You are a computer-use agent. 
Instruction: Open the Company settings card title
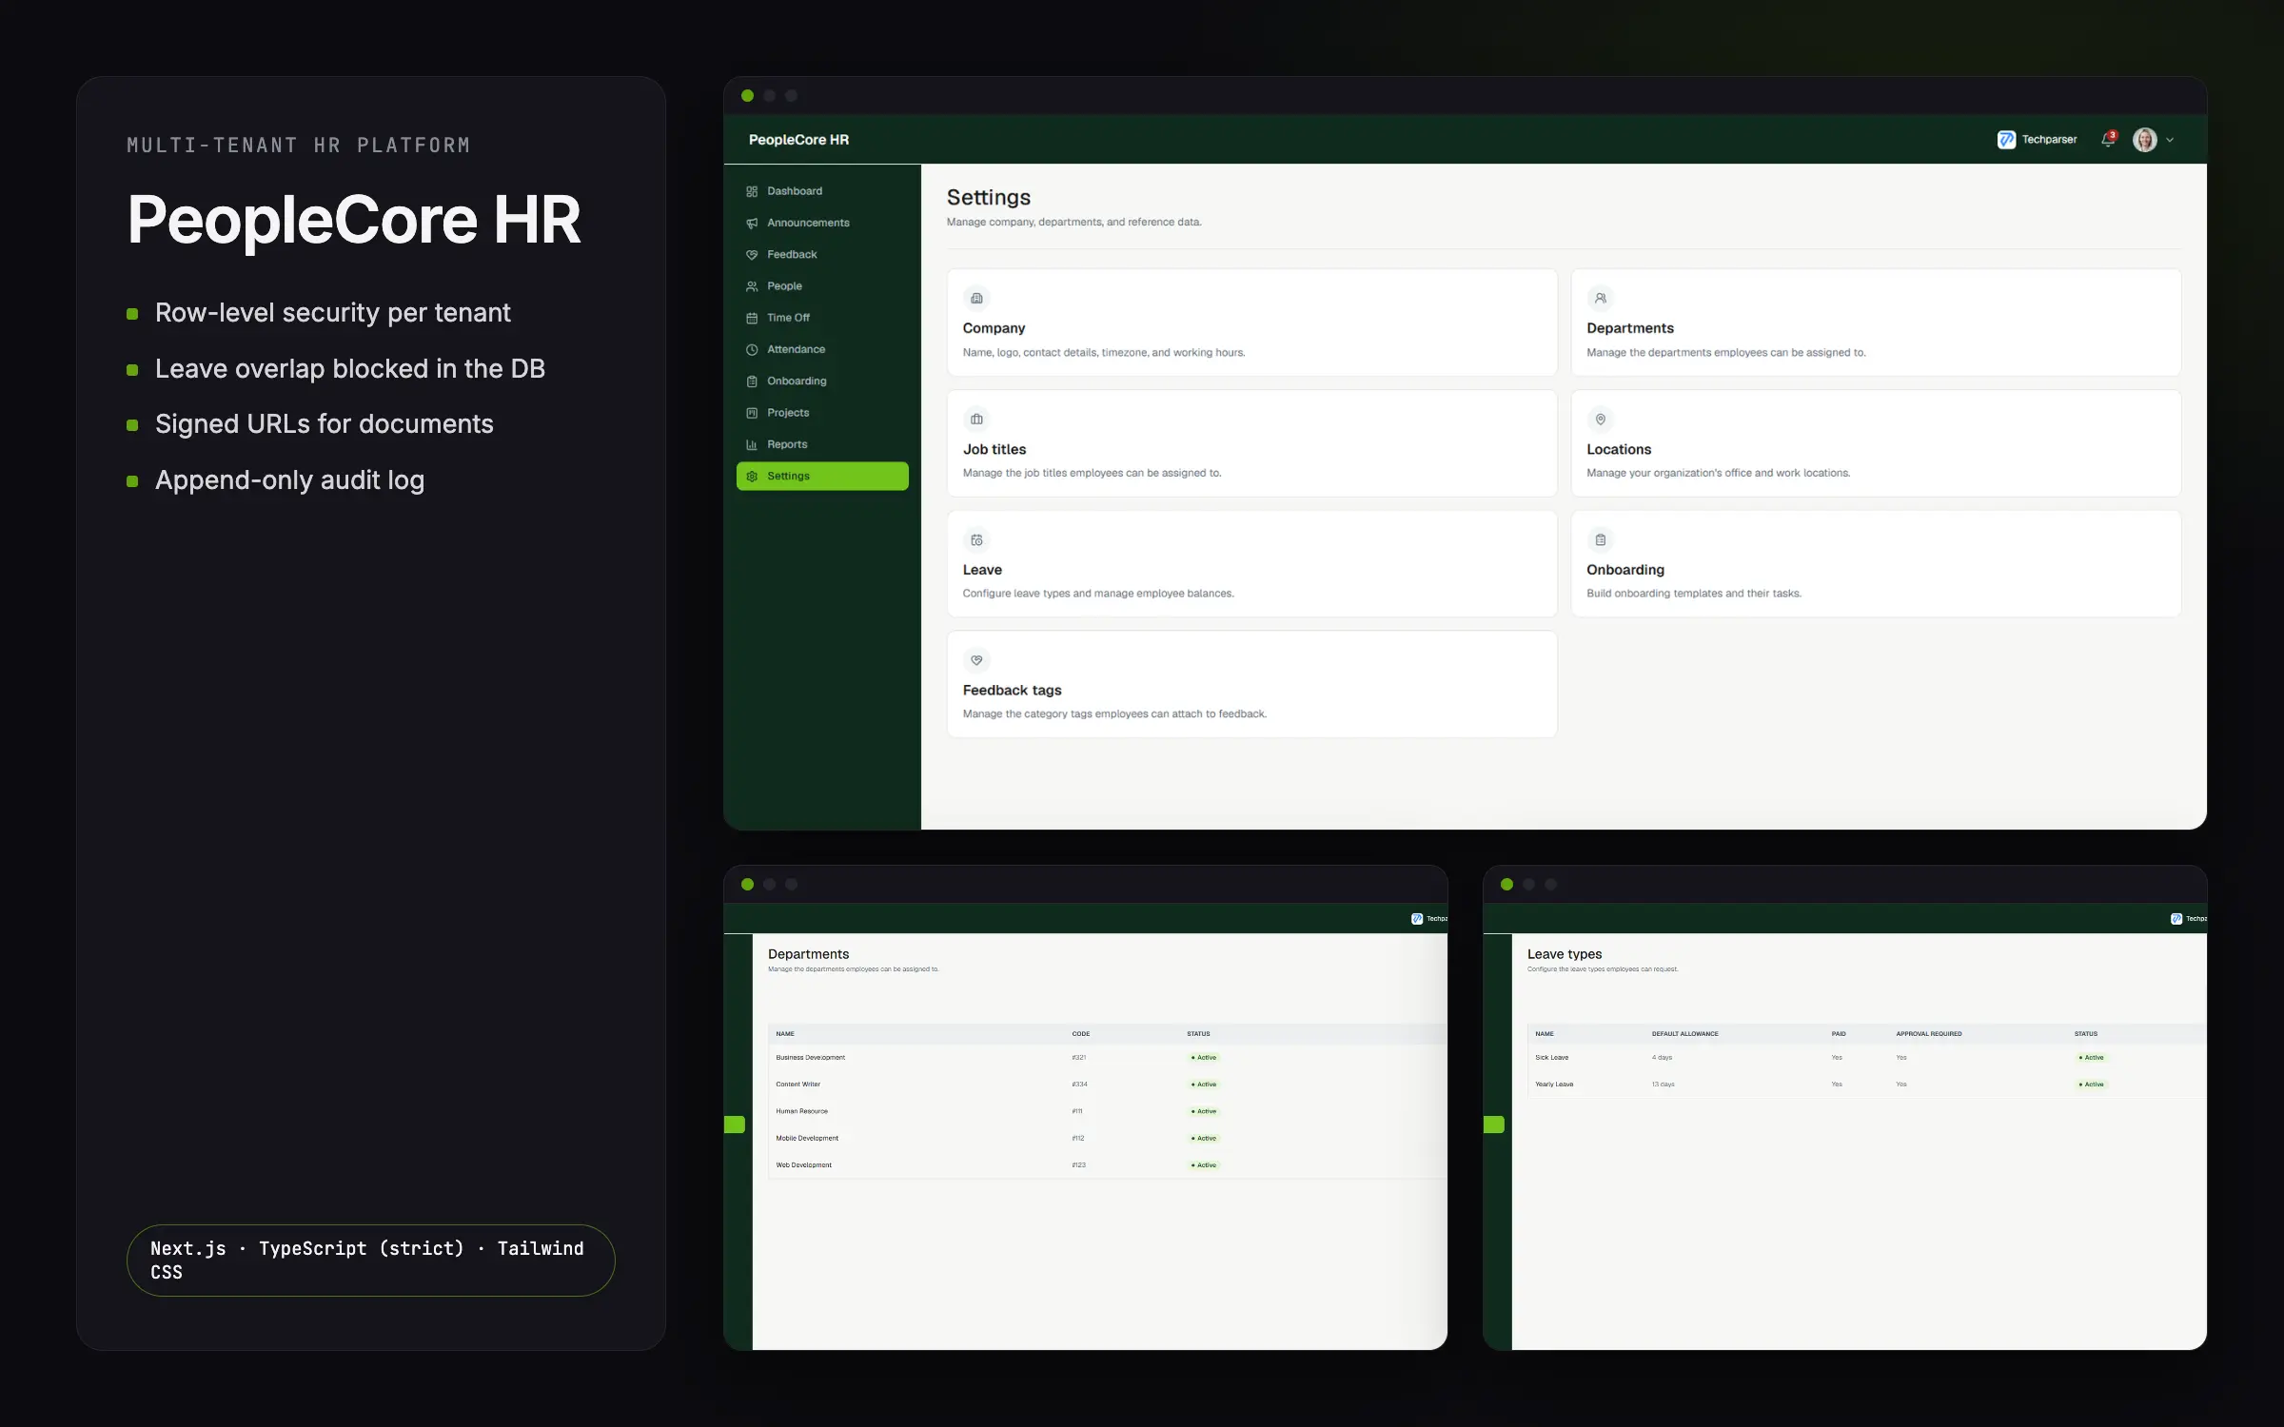pyautogui.click(x=994, y=328)
